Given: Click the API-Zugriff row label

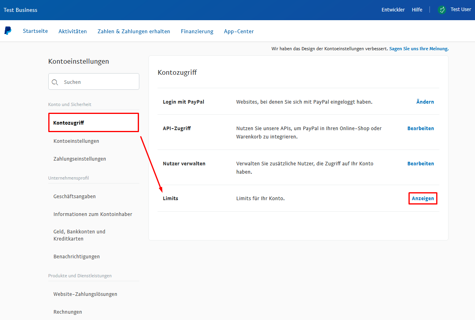Looking at the screenshot, I should (177, 129).
